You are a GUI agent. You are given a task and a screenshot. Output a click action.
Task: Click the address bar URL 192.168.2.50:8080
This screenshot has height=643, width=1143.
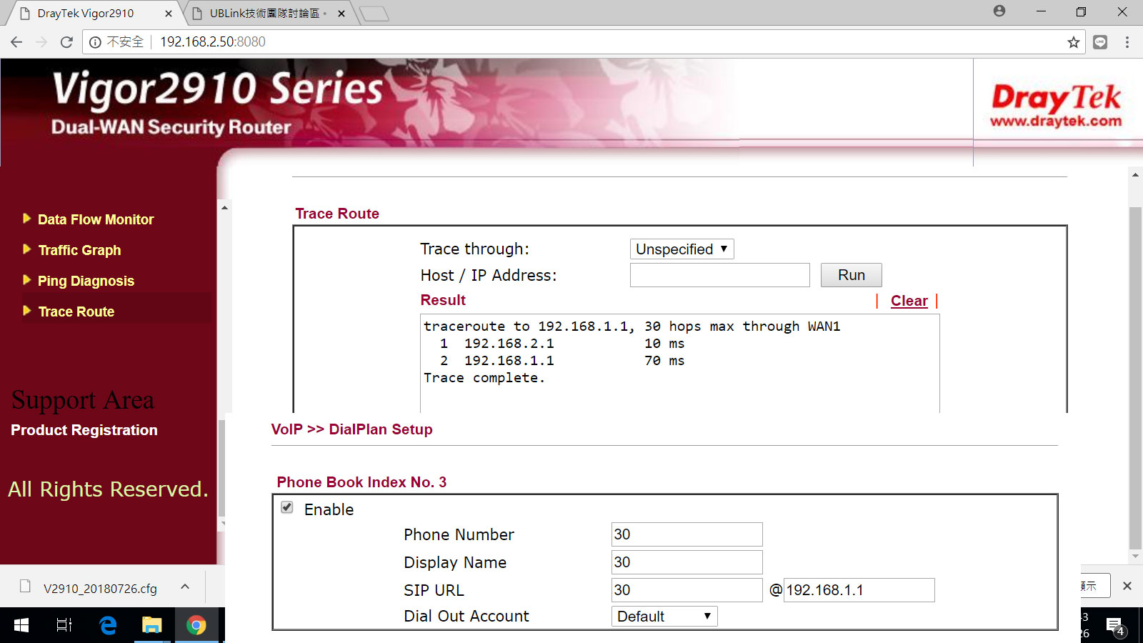tap(213, 42)
